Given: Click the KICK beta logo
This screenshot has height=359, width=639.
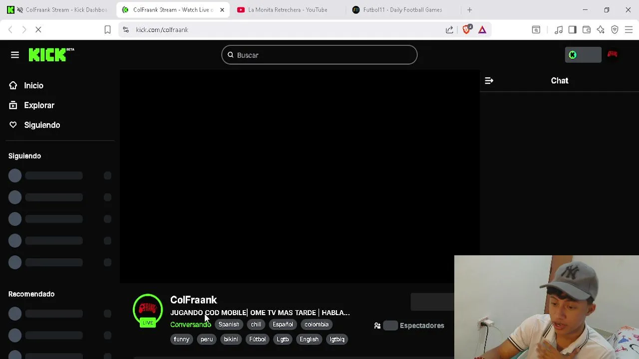Looking at the screenshot, I should [51, 55].
